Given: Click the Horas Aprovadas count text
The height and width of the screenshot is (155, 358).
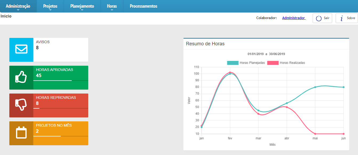Looking at the screenshot, I should pos(39,76).
